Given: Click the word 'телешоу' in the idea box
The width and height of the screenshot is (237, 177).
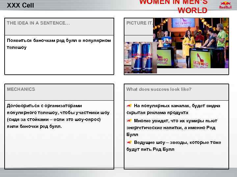Looking at the screenshot, I should pos(17,48).
